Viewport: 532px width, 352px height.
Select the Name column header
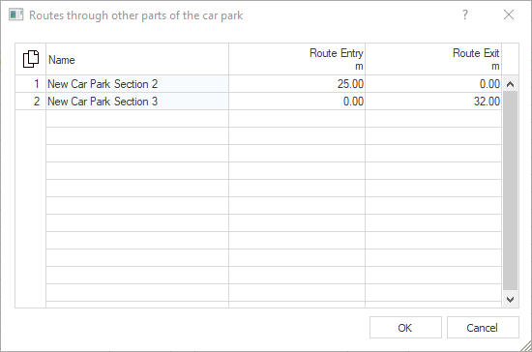point(137,59)
